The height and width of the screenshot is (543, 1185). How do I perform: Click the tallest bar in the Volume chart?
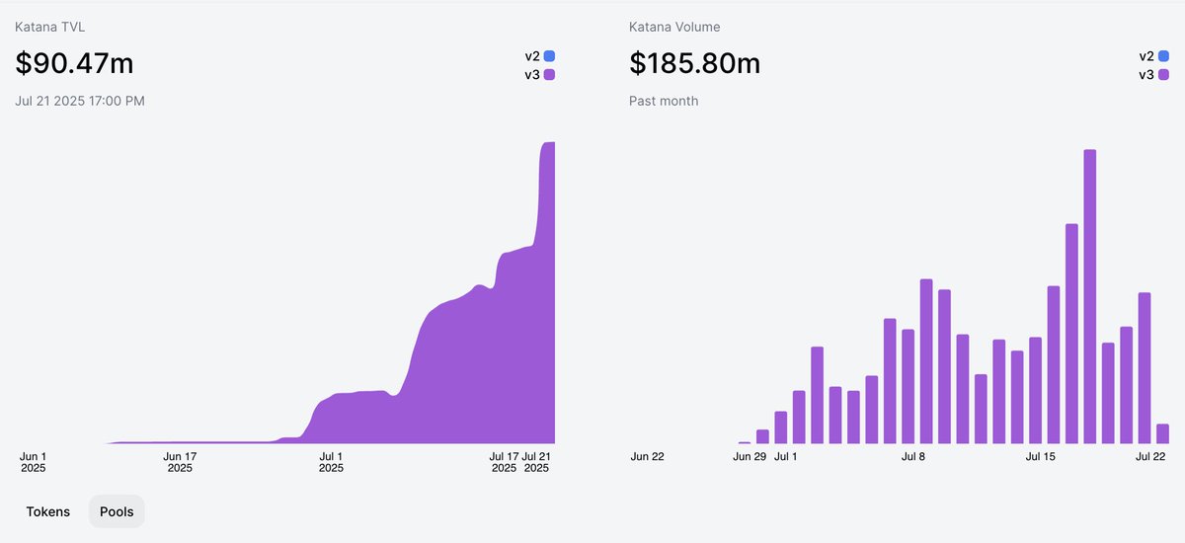1090,296
